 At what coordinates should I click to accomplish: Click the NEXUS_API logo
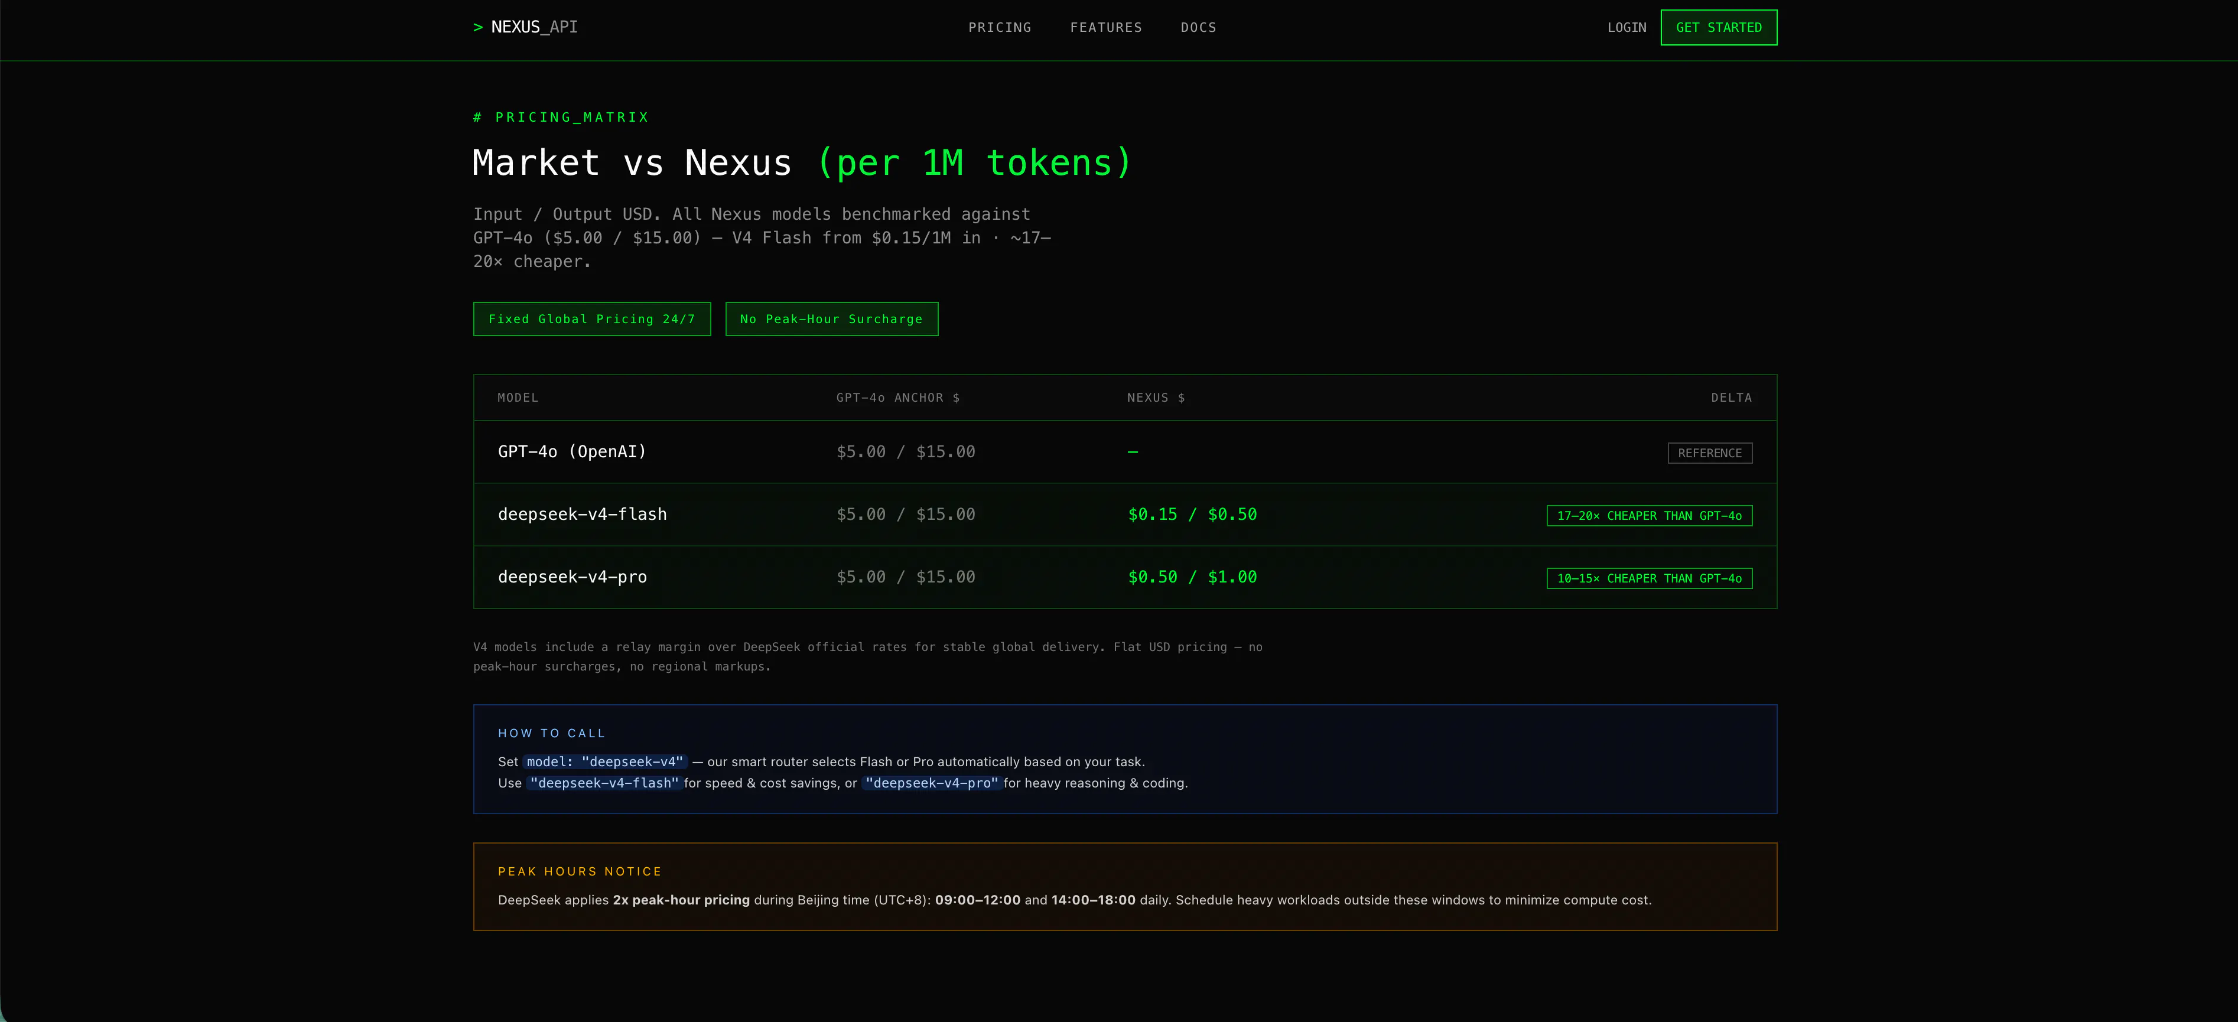pyautogui.click(x=525, y=27)
